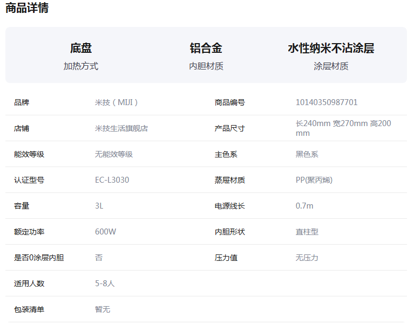Image resolution: width=414 pixels, height=325 pixels.
Task: Click the 蒸屉材质 label
Action: (x=230, y=180)
